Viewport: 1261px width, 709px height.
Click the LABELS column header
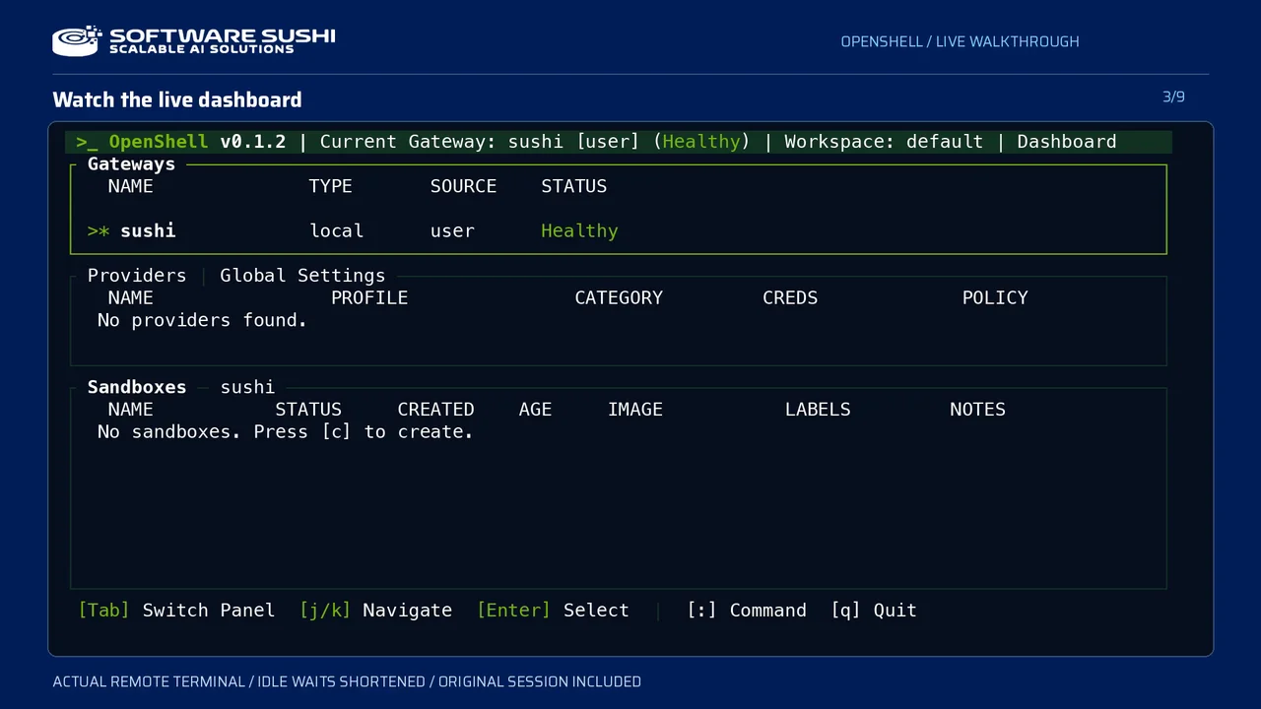click(818, 410)
